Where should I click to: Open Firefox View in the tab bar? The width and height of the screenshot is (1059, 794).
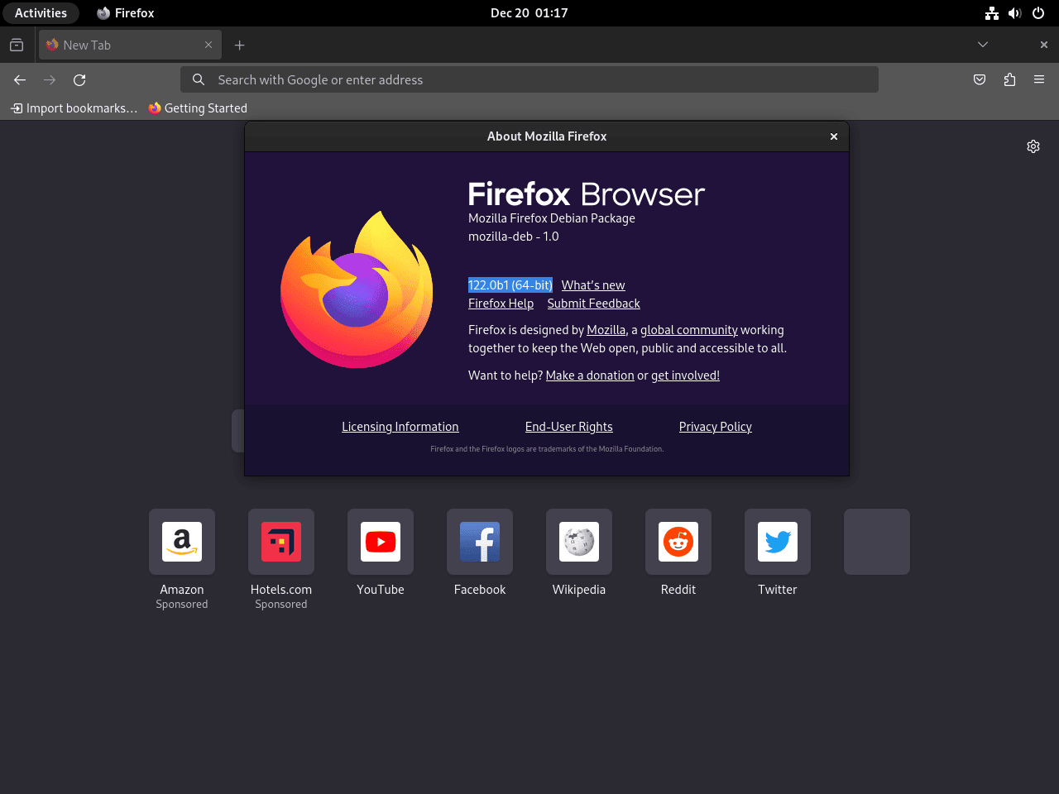click(x=17, y=45)
